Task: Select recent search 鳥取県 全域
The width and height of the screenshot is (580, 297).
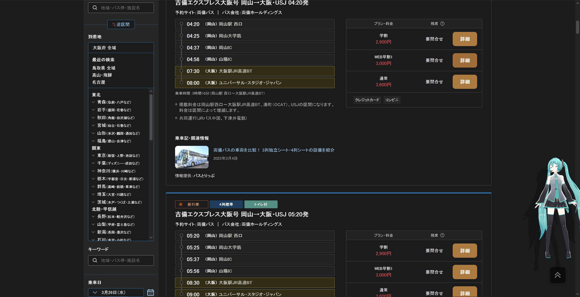Action: coord(104,68)
